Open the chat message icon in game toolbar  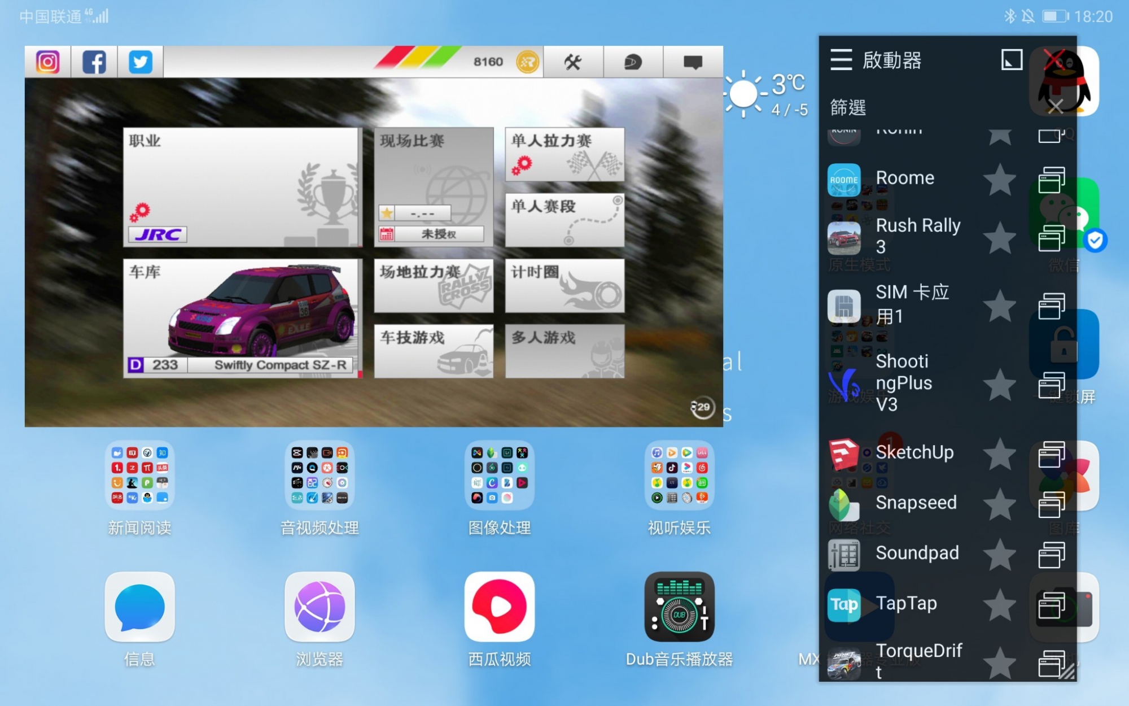click(693, 62)
